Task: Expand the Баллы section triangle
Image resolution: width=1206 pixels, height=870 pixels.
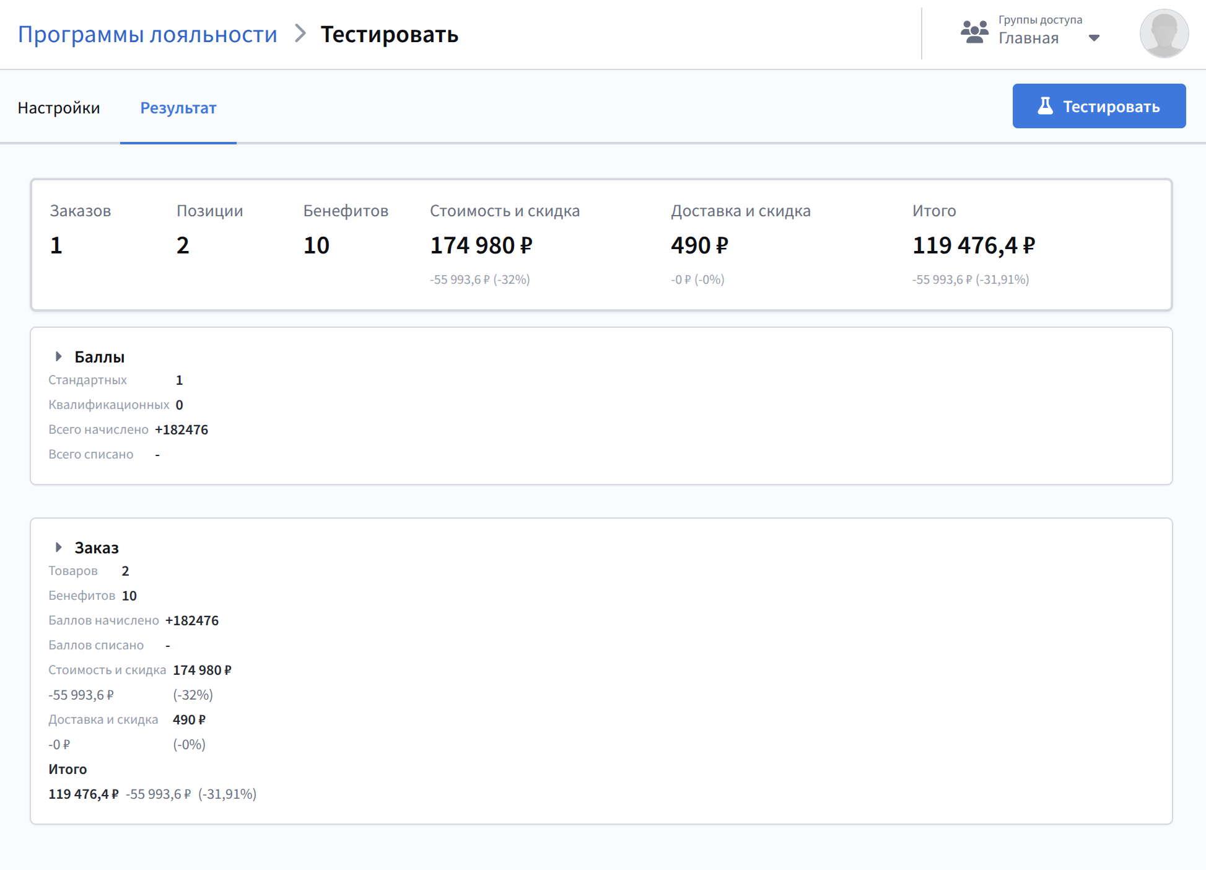Action: pos(58,356)
